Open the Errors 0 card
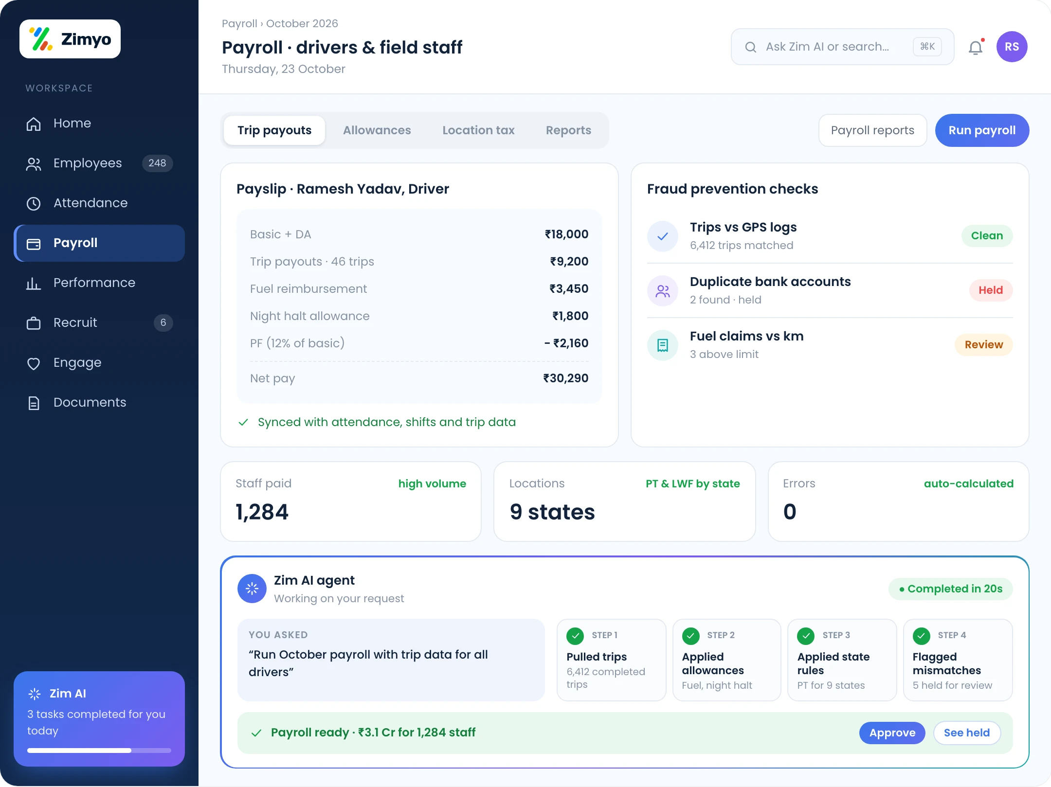 898,501
